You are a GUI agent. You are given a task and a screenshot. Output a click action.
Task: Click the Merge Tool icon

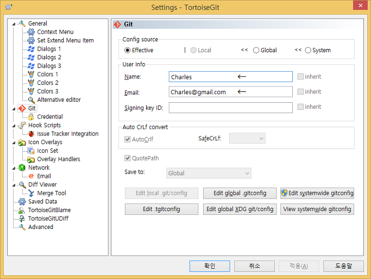pyautogui.click(x=31, y=193)
